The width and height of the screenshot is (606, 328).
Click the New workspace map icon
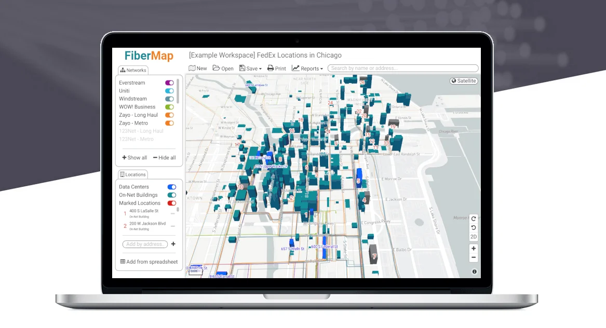[192, 68]
